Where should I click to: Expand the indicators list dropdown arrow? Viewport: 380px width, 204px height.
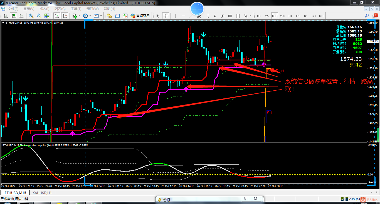point(79,16)
